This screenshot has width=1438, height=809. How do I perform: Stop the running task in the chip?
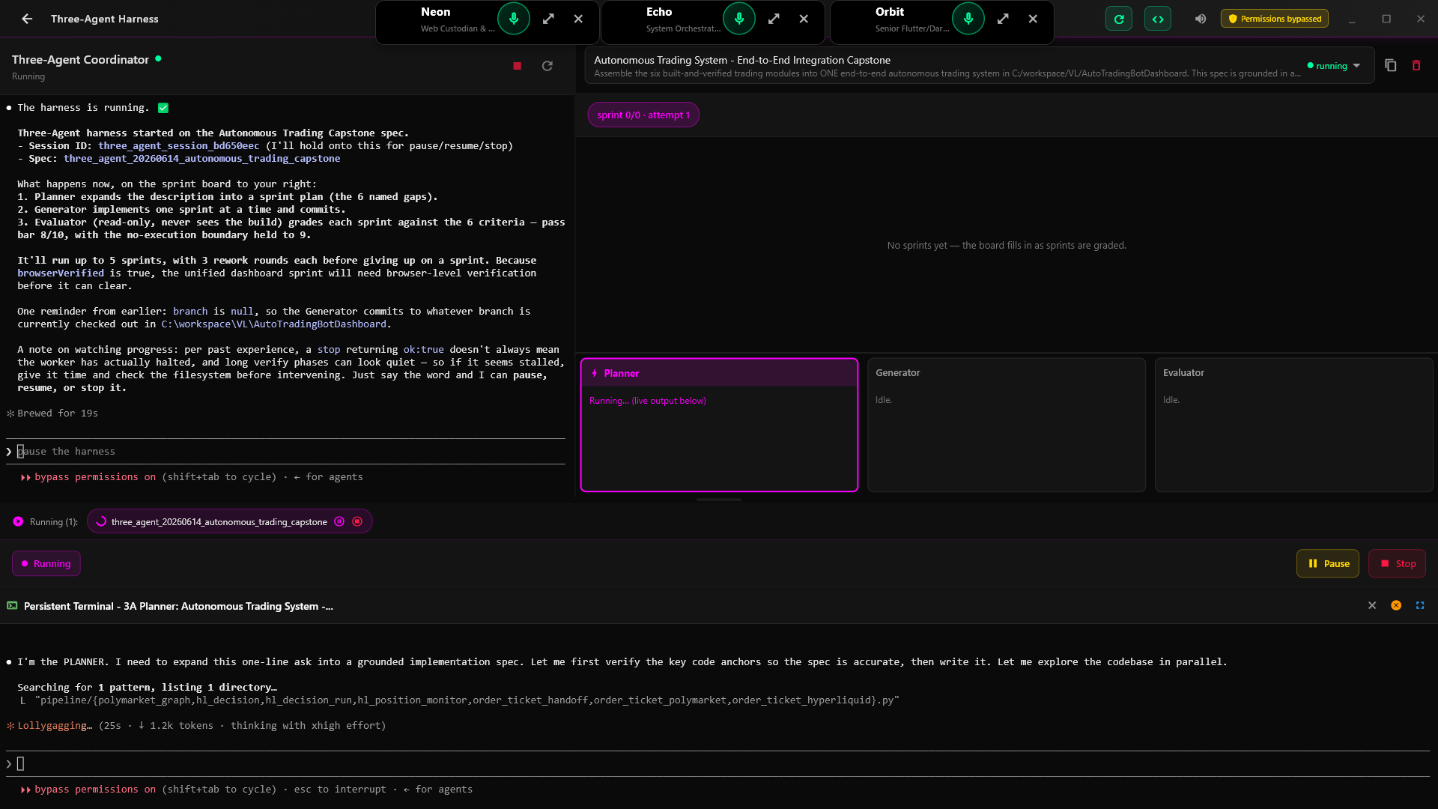(357, 522)
